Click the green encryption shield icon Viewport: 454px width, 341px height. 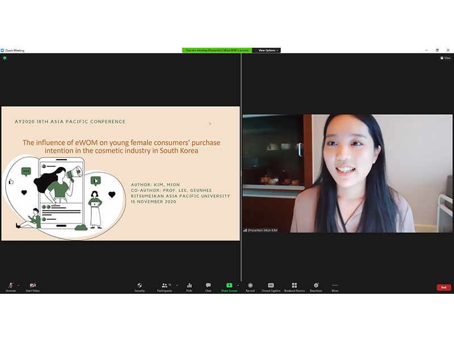[5, 58]
